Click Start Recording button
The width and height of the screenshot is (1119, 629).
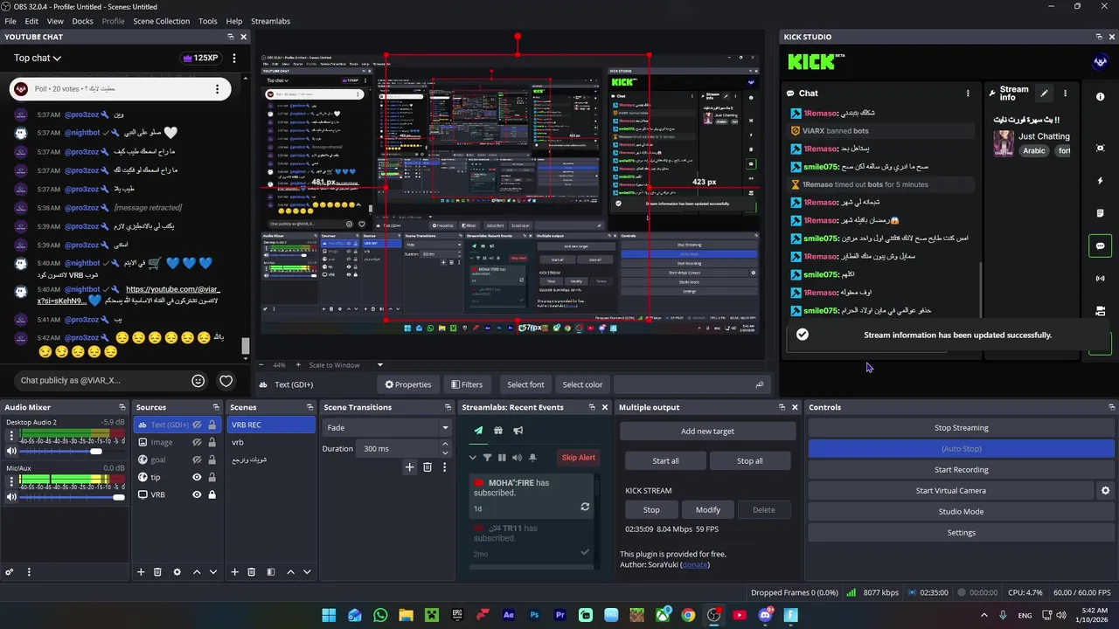961,470
